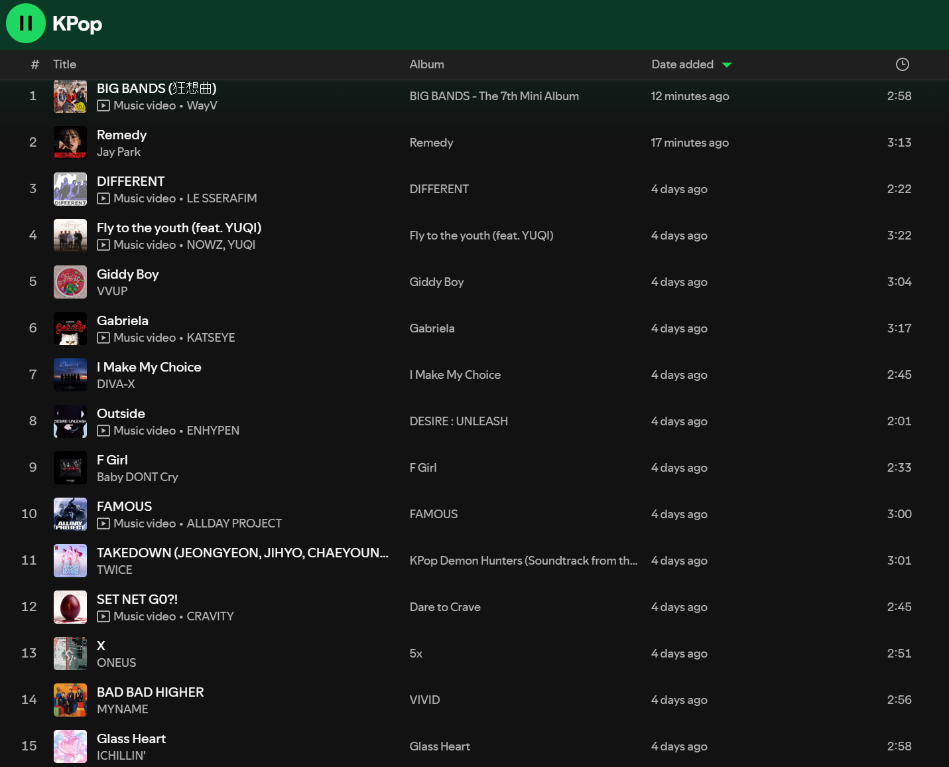Open I Make My Choice cover thumbnail
949x767 pixels.
70,375
